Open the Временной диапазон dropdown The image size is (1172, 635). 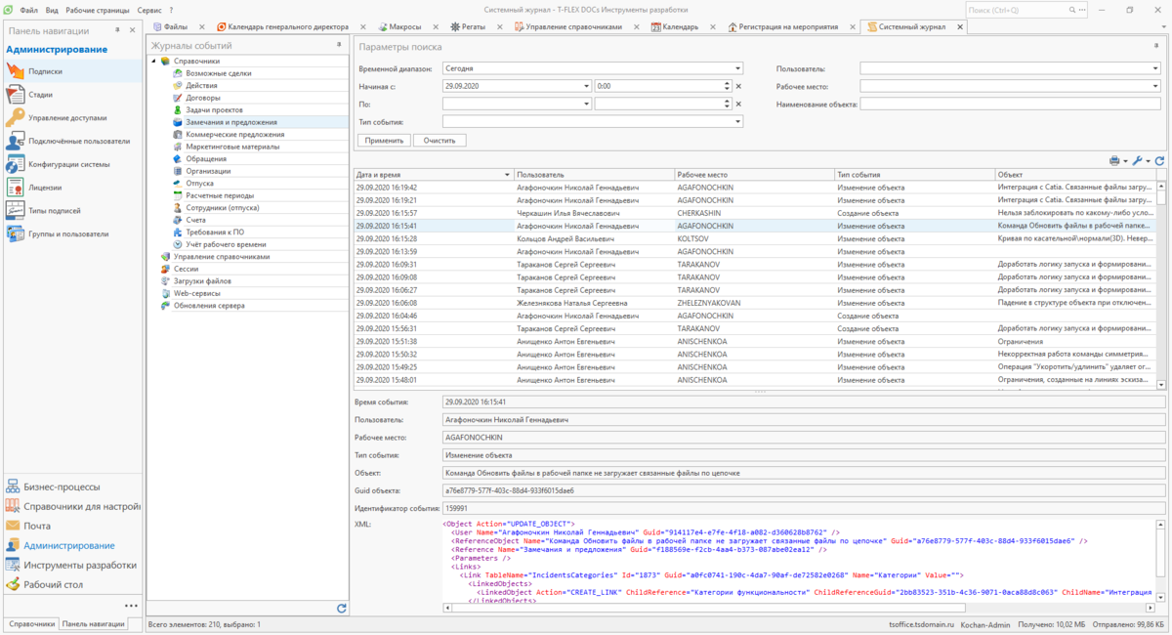pyautogui.click(x=739, y=67)
